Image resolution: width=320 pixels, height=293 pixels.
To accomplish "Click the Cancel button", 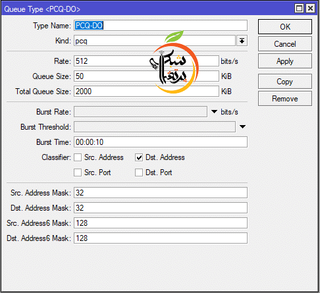I will pos(285,44).
